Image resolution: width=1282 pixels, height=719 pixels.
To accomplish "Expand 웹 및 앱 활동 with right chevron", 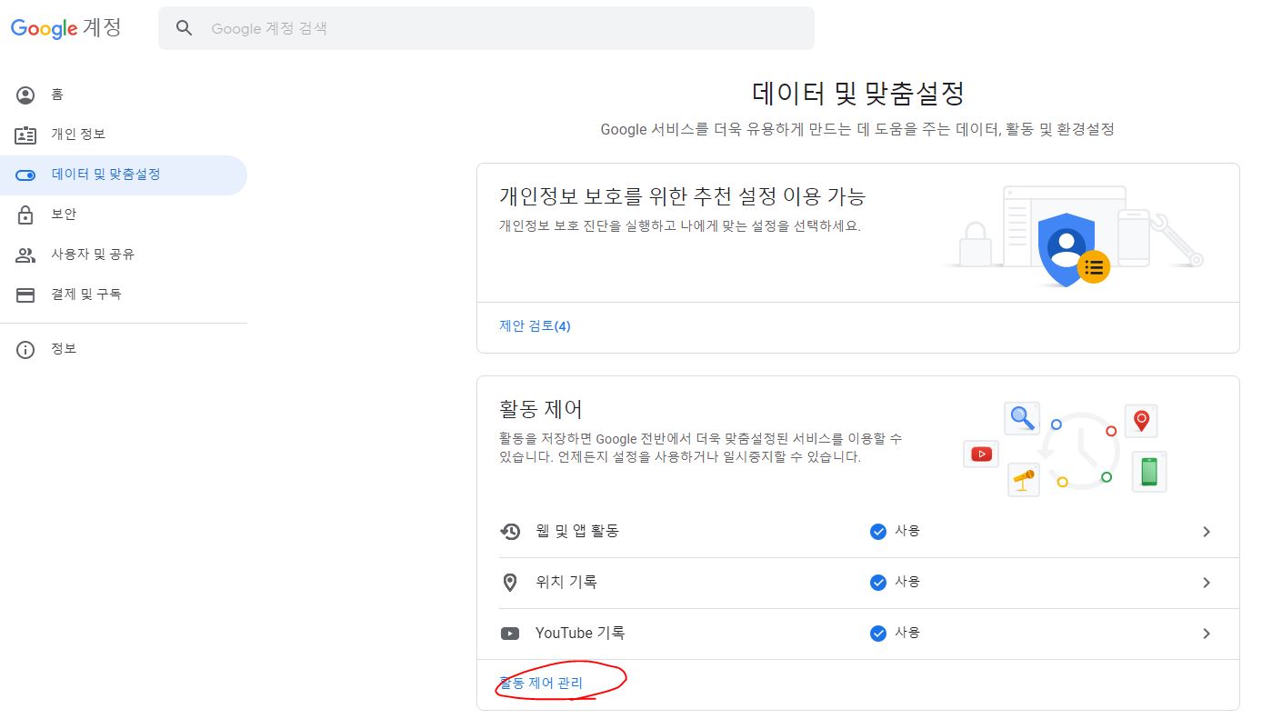I will click(x=1207, y=532).
